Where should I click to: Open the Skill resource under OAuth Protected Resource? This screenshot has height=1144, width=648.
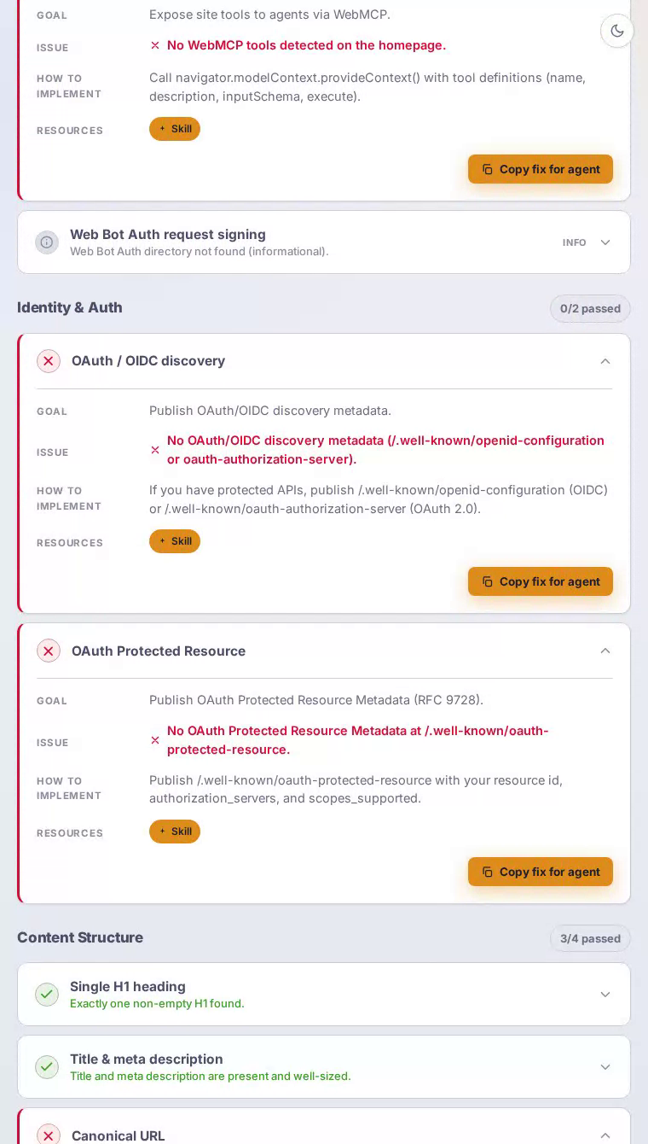click(x=175, y=832)
